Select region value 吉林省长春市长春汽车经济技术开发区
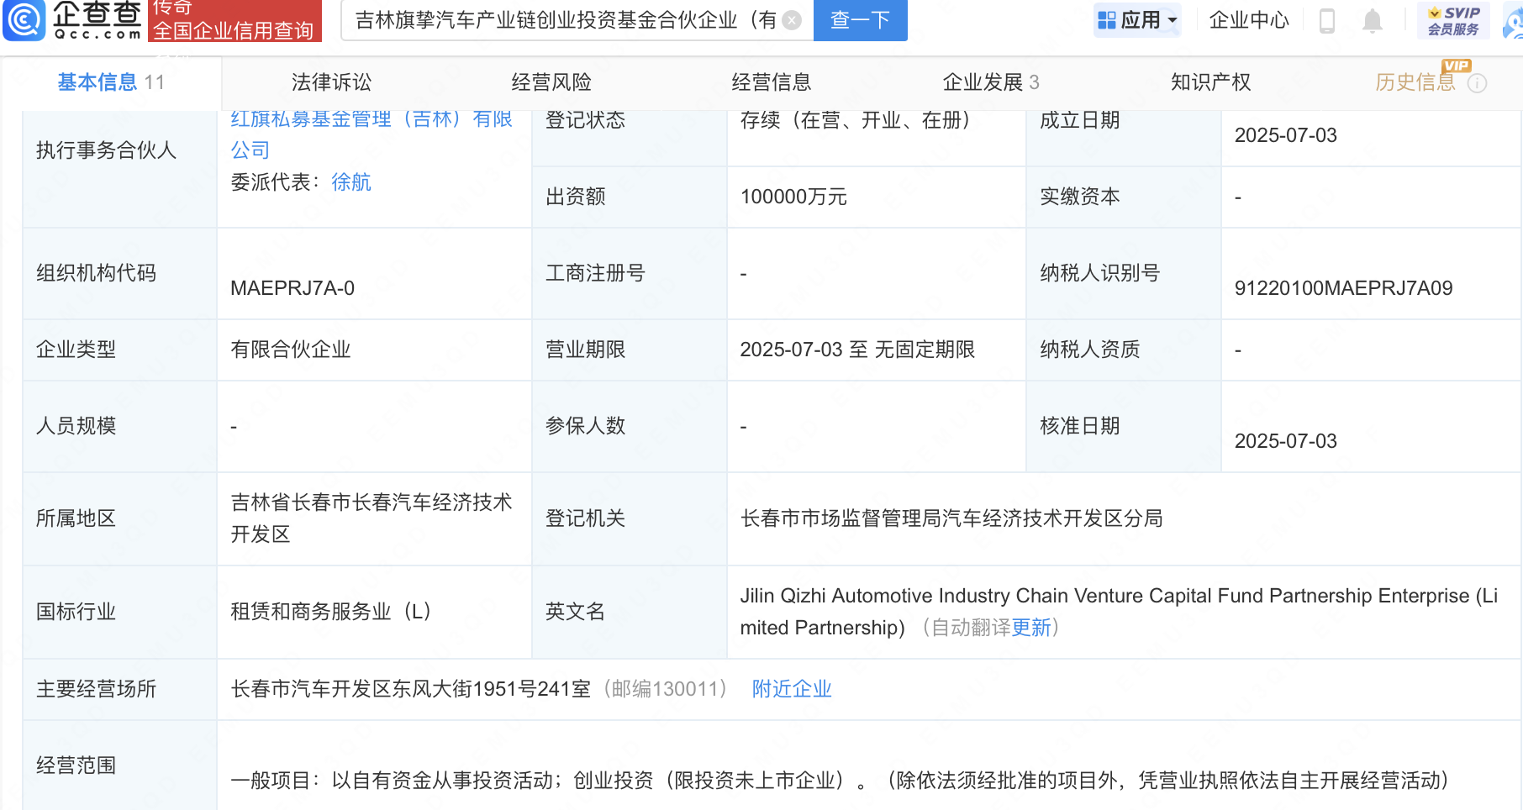The height and width of the screenshot is (810, 1523). (372, 518)
